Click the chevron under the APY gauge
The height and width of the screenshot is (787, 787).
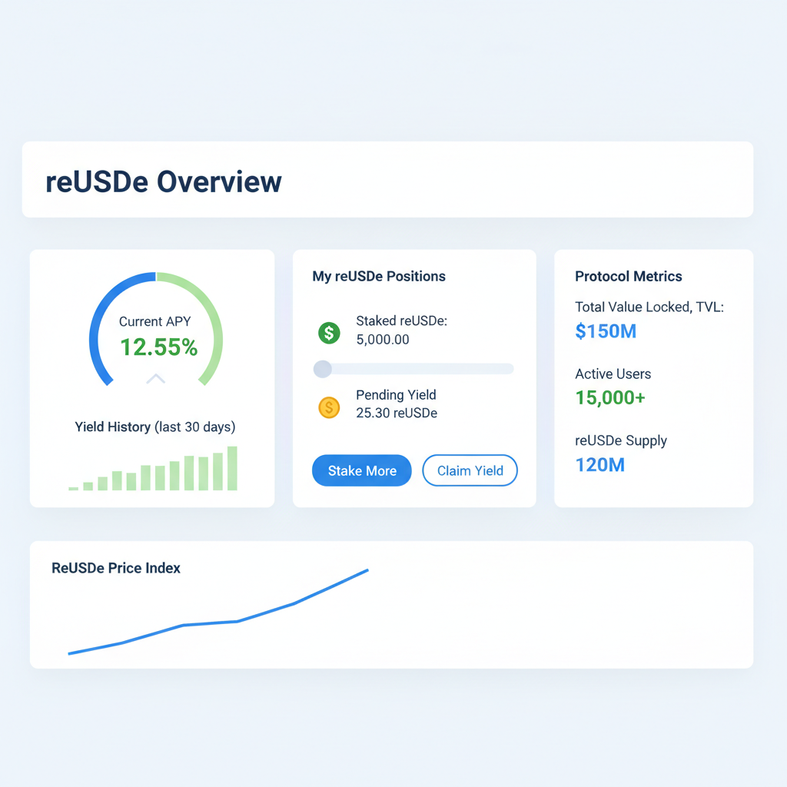pyautogui.click(x=155, y=378)
